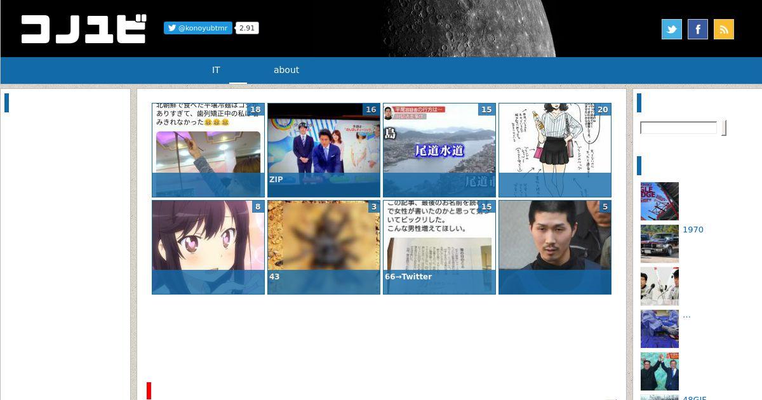Open the ZIP TV show article tile
The height and width of the screenshot is (400, 762).
pyautogui.click(x=324, y=150)
